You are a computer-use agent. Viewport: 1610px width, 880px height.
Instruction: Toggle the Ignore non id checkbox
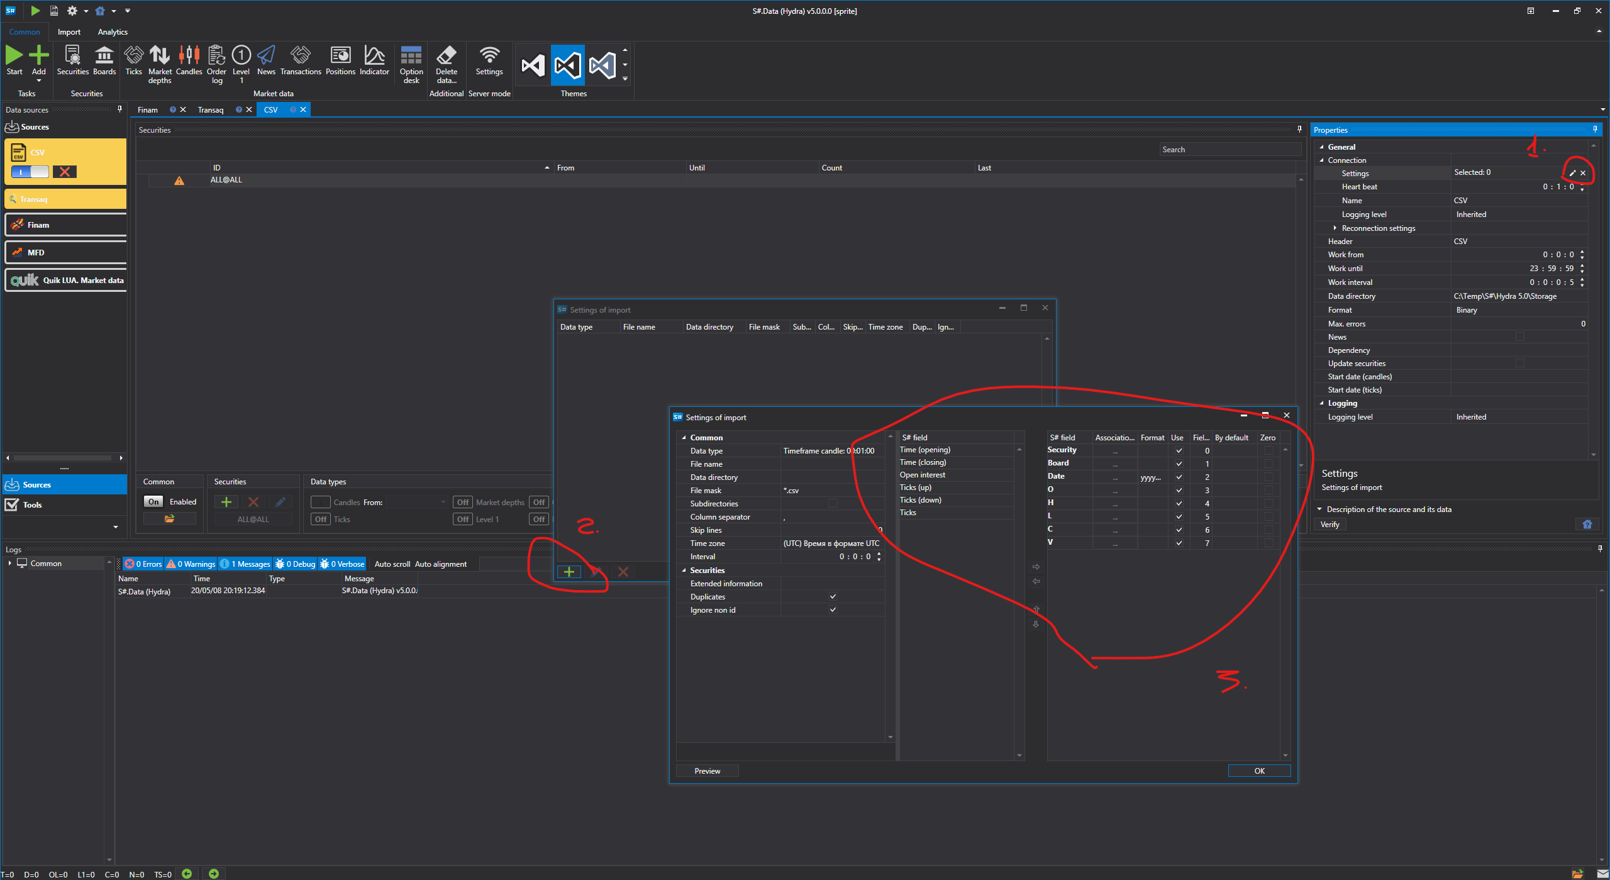[x=833, y=610]
